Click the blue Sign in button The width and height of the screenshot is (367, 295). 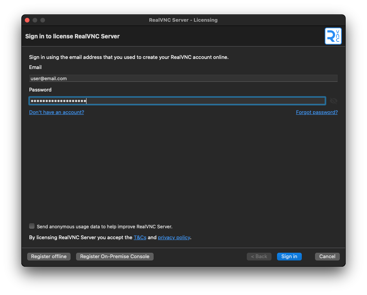point(289,256)
